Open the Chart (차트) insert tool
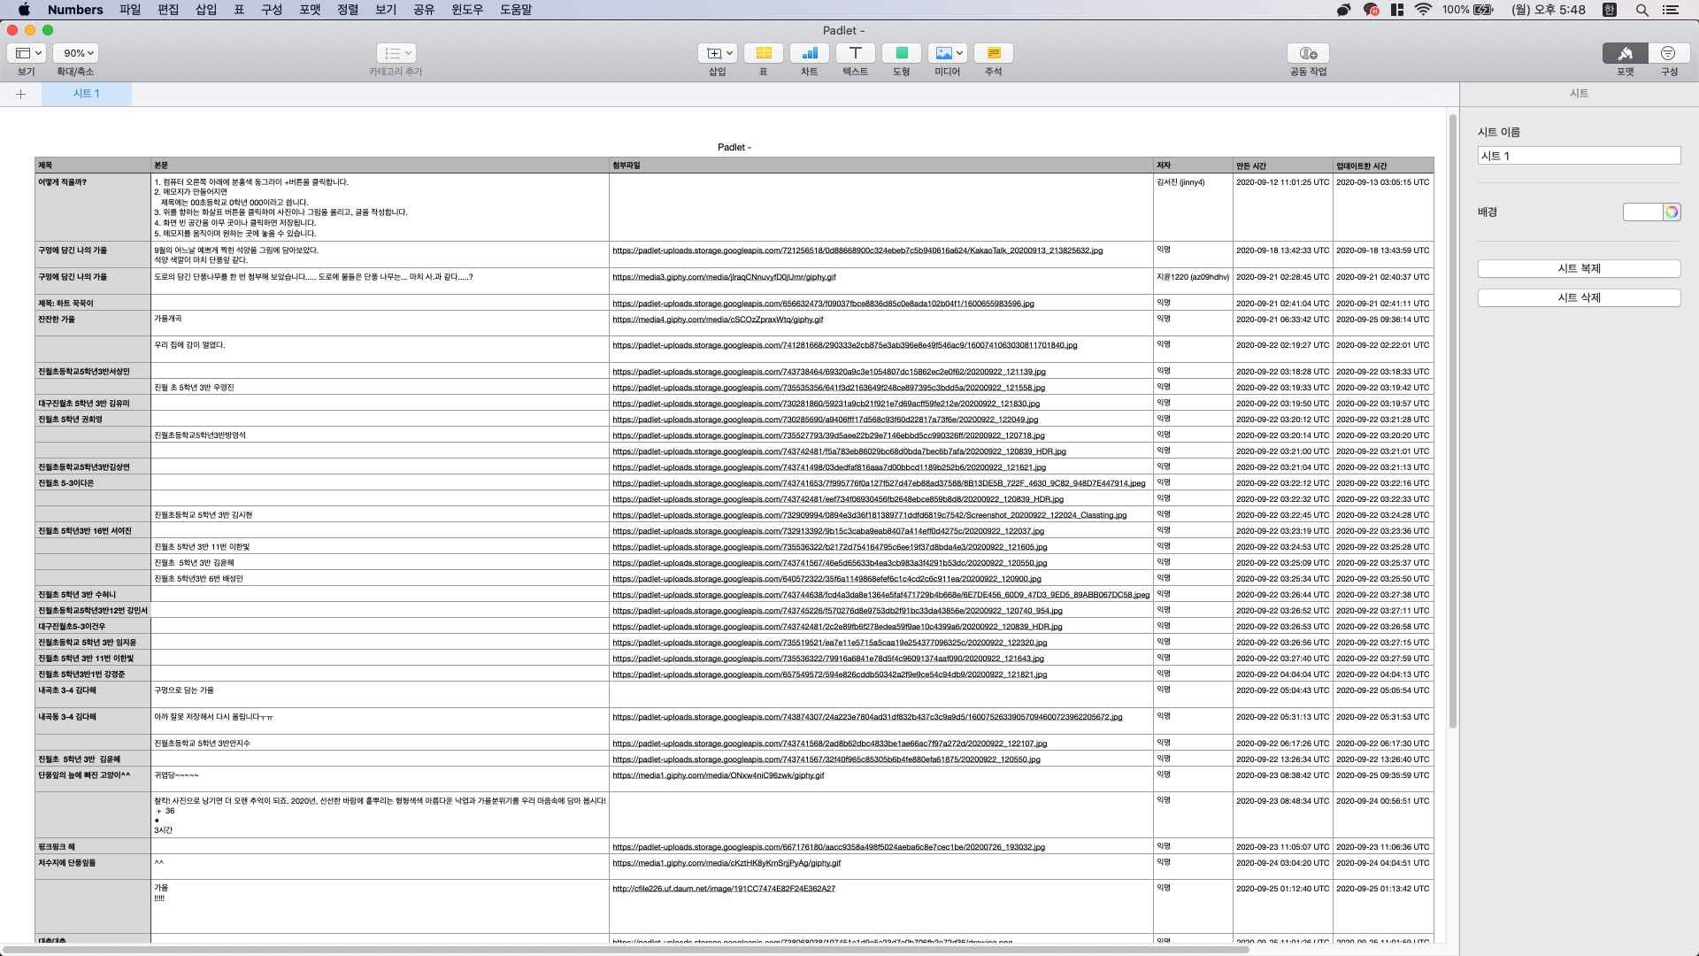 coord(809,54)
